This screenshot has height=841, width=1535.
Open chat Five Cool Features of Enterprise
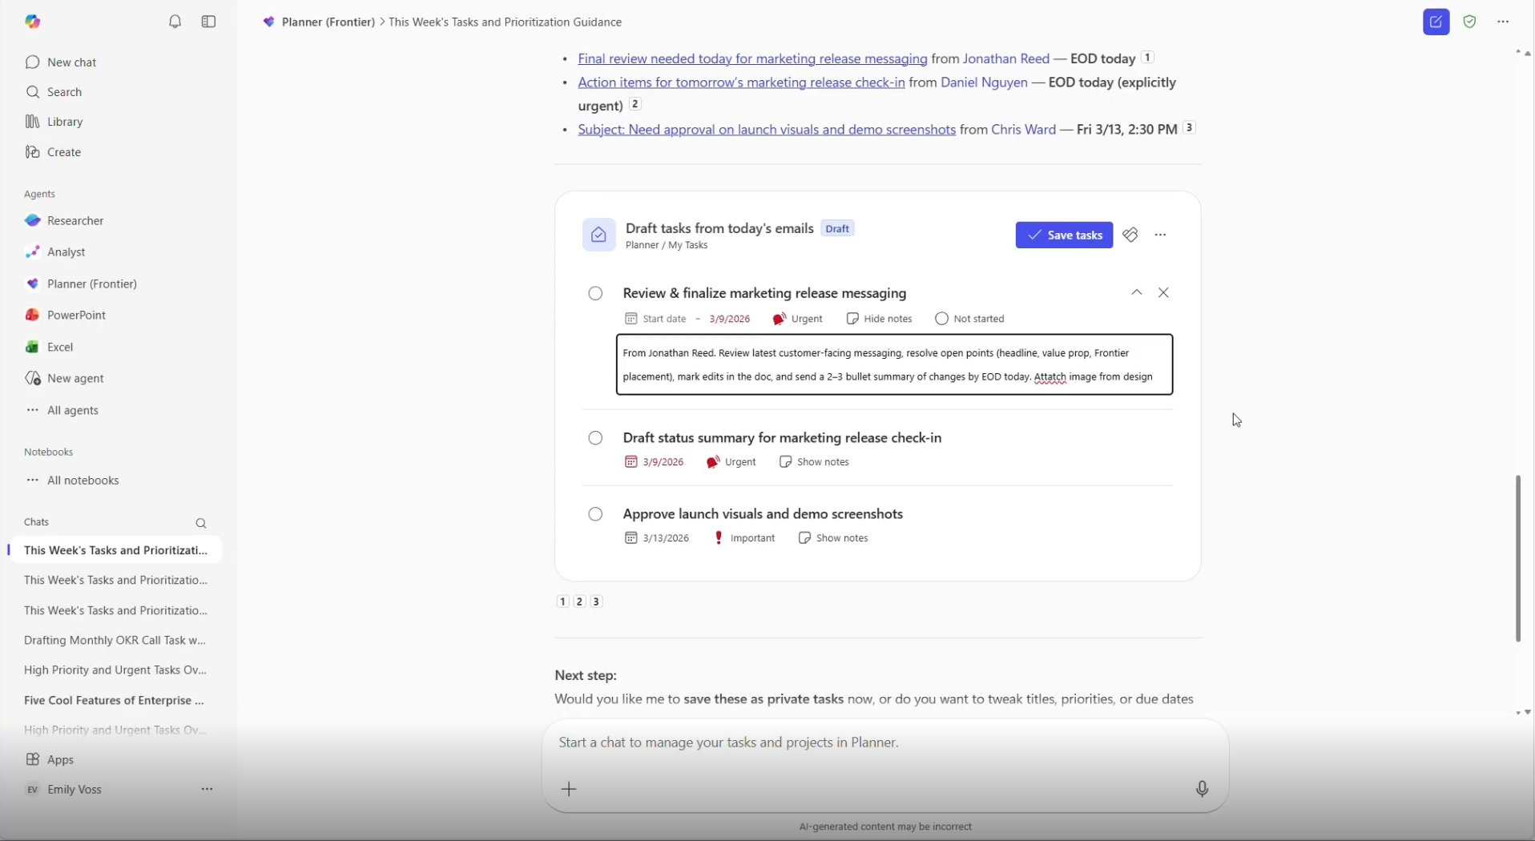coord(115,701)
